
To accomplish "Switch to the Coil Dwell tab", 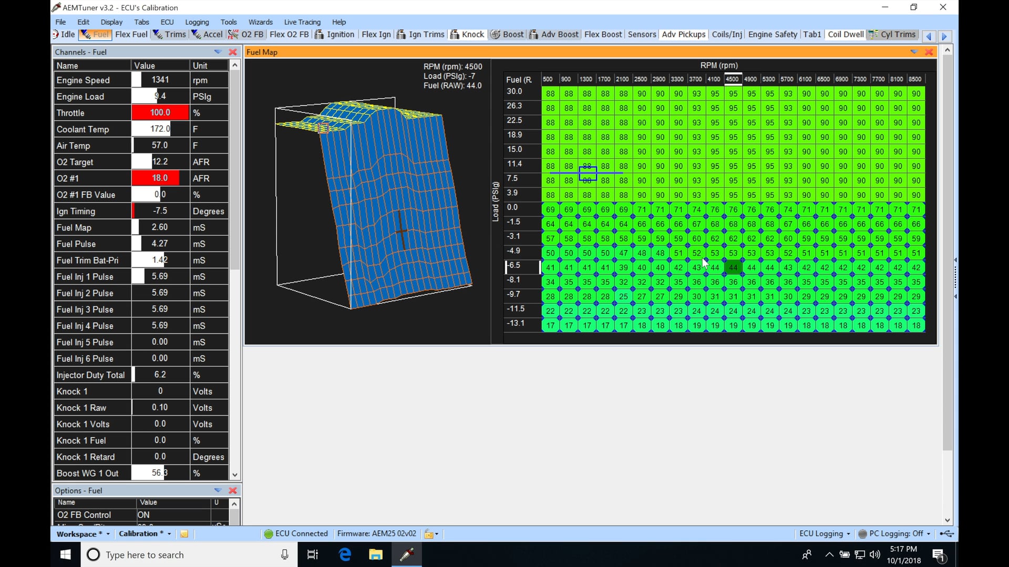I will coord(846,35).
